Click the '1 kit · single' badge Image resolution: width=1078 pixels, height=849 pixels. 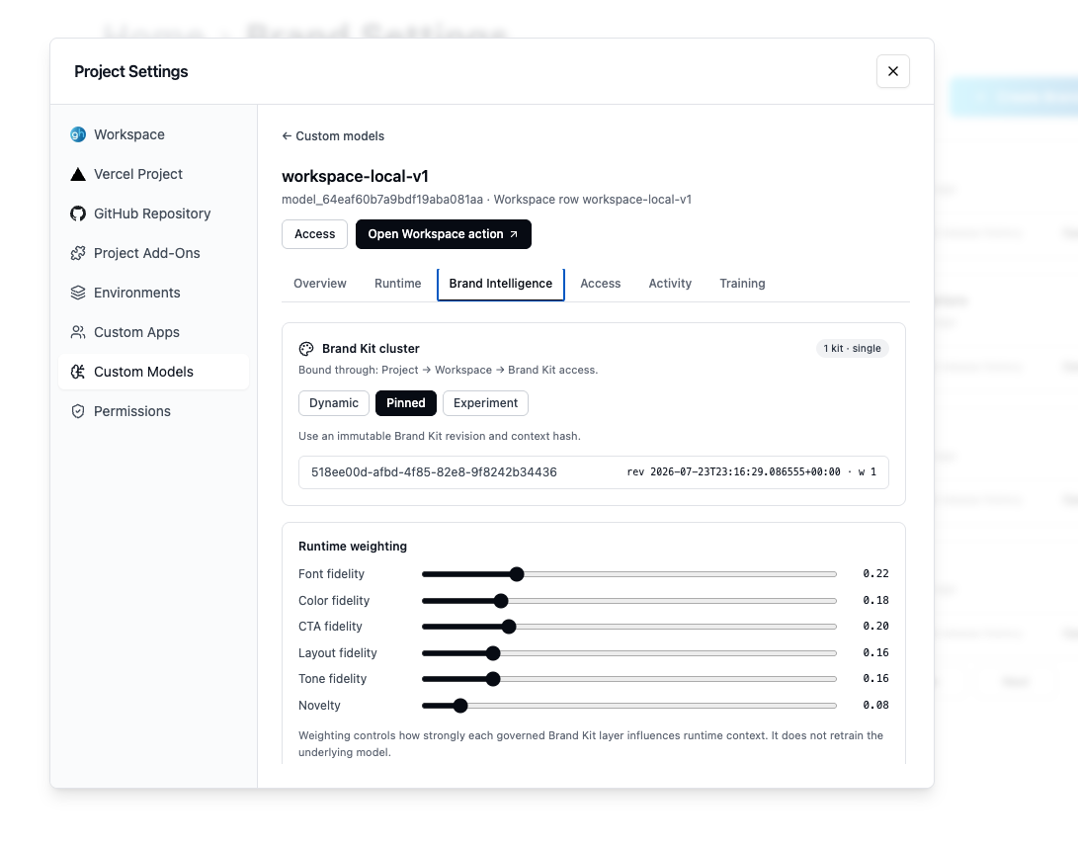tap(852, 348)
